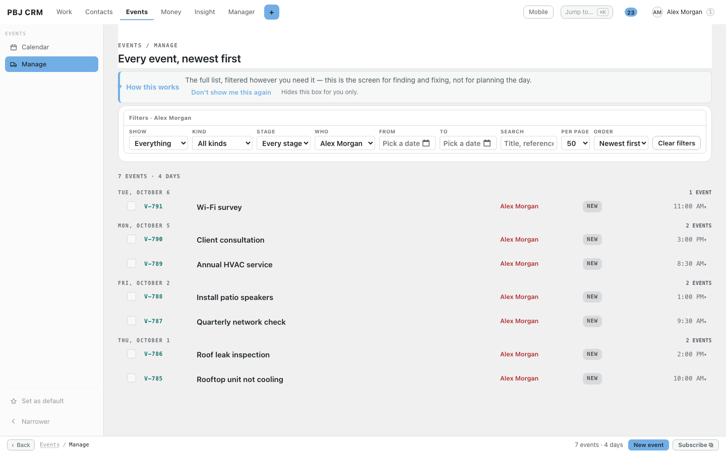This screenshot has width=726, height=453.
Task: Tick the checkbox for Client consultation
Action: coord(132,239)
